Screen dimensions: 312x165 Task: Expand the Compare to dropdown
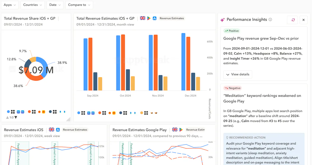tap(79, 5)
